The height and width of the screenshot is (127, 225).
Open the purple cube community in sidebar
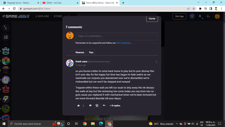pyautogui.click(x=6, y=80)
